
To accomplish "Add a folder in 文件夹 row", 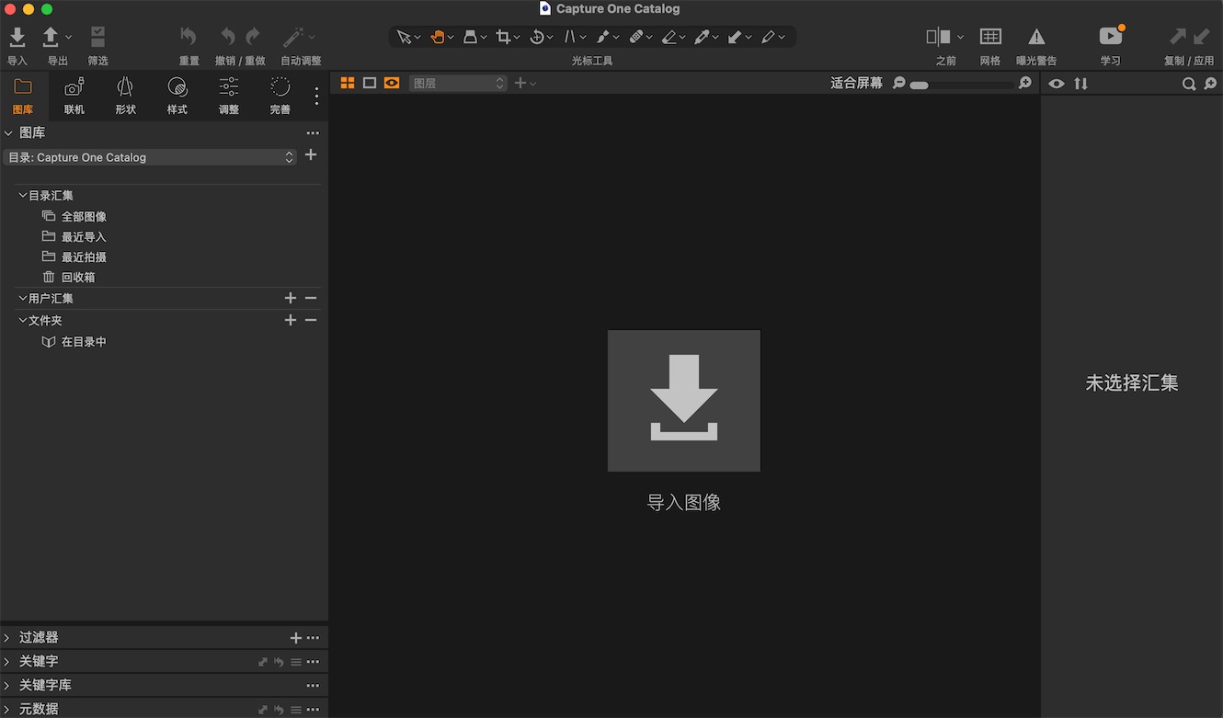I will 291,320.
